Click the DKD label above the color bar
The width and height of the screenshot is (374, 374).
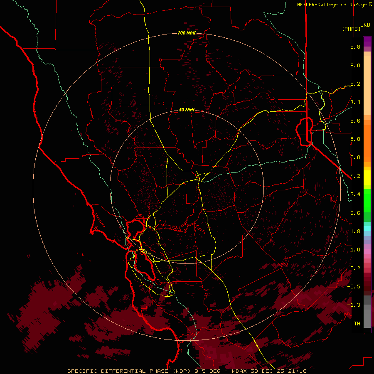[x=365, y=25]
